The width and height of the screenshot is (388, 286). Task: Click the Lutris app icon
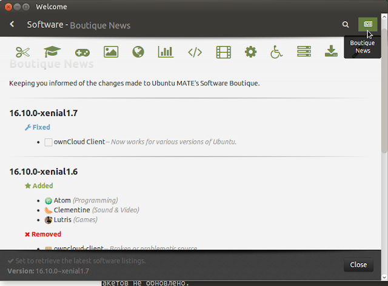point(48,220)
